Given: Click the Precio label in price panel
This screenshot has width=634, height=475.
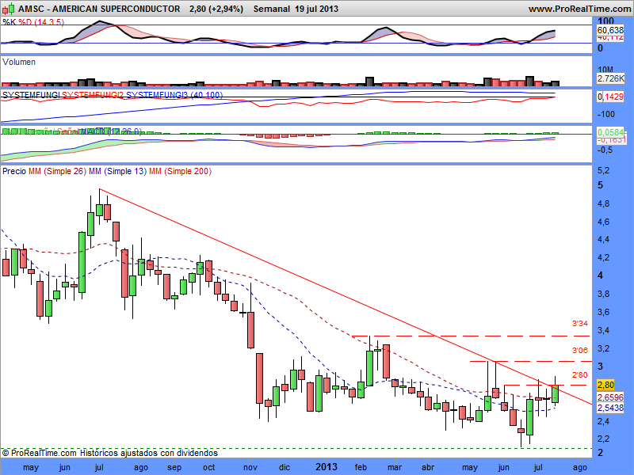Looking at the screenshot, I should 14,171.
